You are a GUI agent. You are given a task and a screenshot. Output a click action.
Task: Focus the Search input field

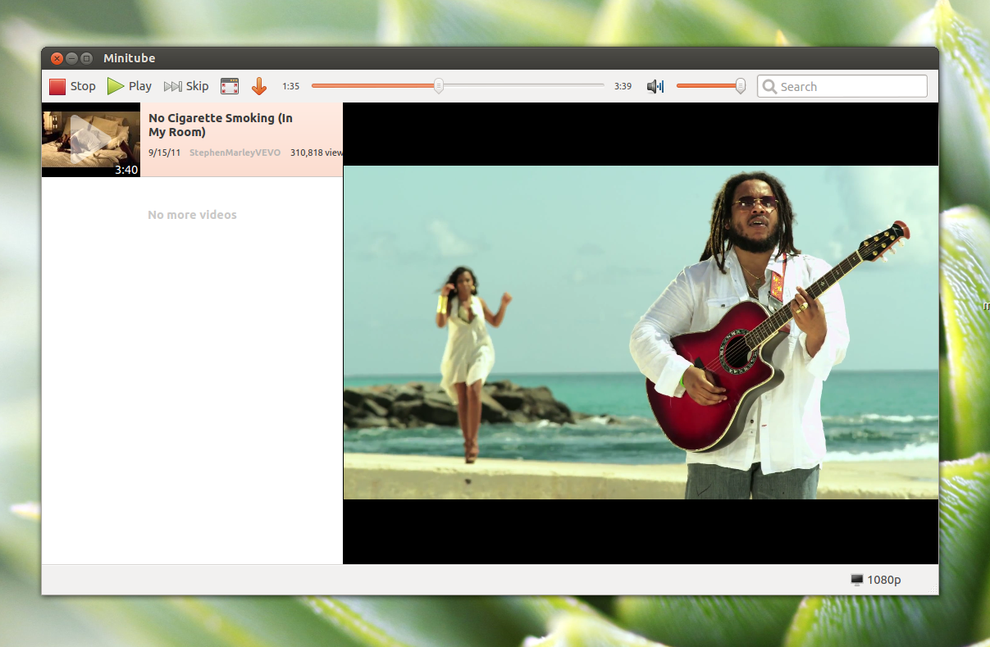coord(842,86)
